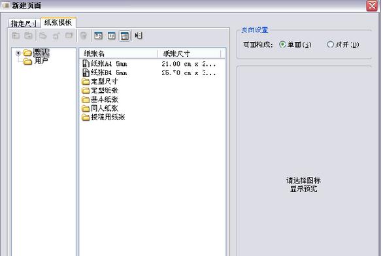Select the 对开 facing pages radio button
Screen dimensions: 383x256
(x=330, y=44)
